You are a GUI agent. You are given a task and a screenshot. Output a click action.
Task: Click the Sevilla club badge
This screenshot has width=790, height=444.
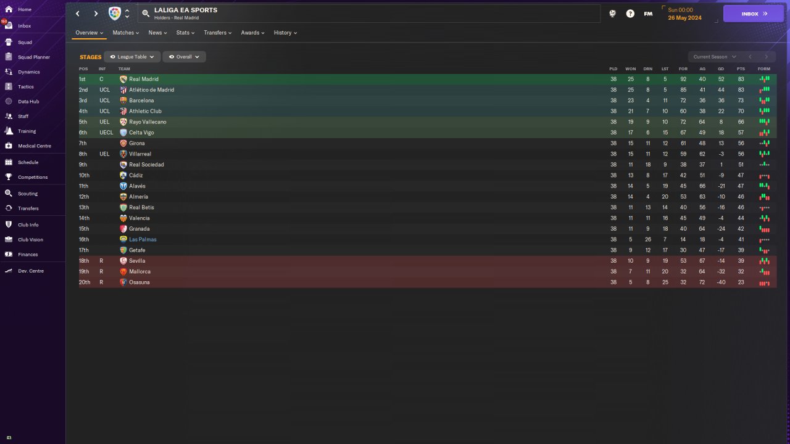pyautogui.click(x=123, y=261)
